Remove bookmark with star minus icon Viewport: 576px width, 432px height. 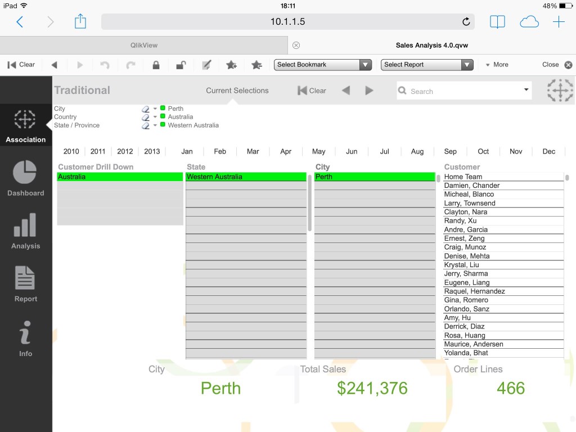point(256,65)
